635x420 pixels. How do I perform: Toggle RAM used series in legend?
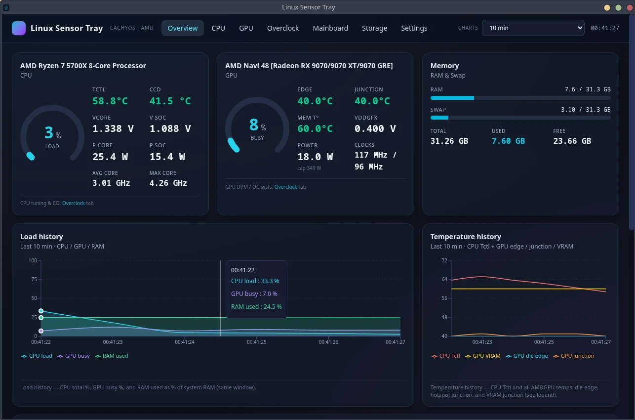coord(112,356)
